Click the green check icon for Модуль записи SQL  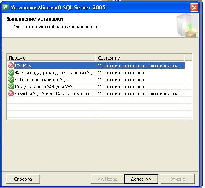(11, 86)
